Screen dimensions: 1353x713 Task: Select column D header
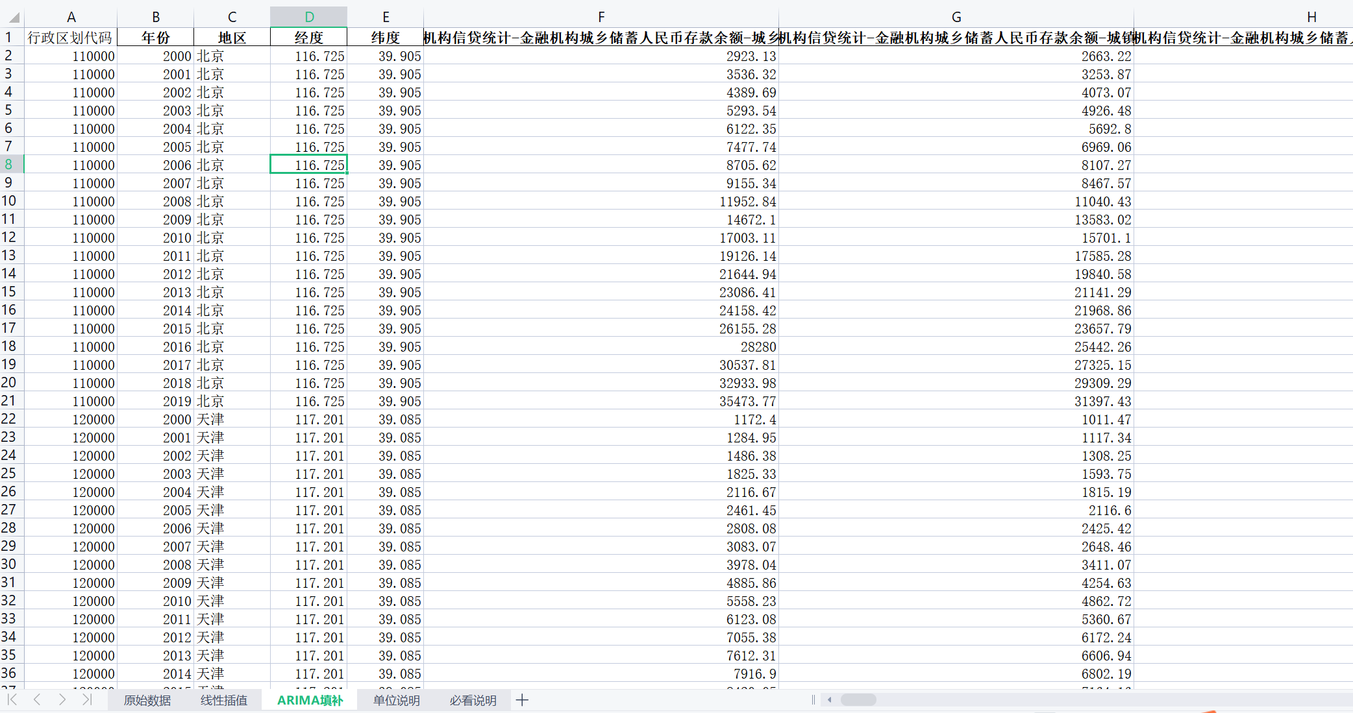[309, 18]
